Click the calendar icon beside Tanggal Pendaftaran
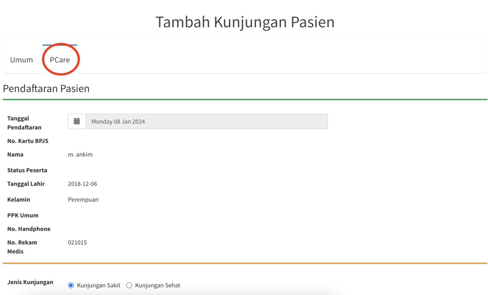The image size is (488, 295). click(x=77, y=121)
